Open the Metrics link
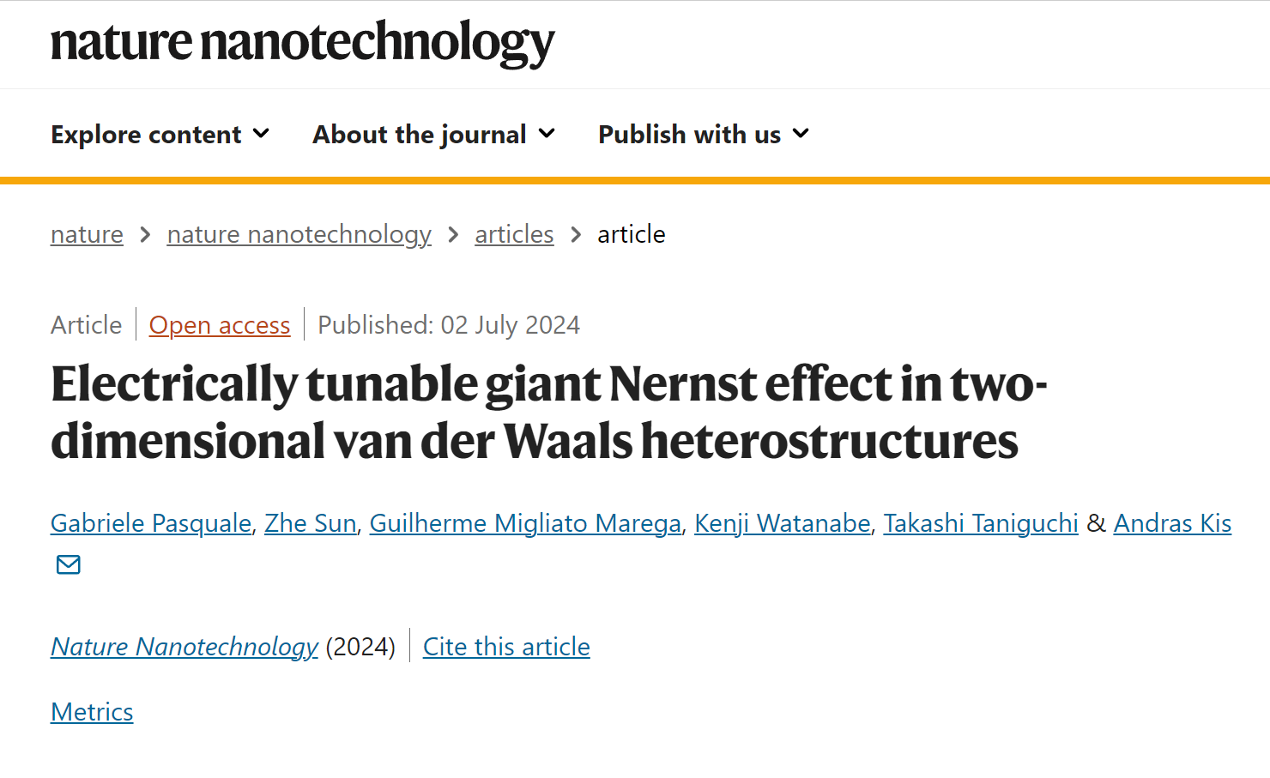 92,712
